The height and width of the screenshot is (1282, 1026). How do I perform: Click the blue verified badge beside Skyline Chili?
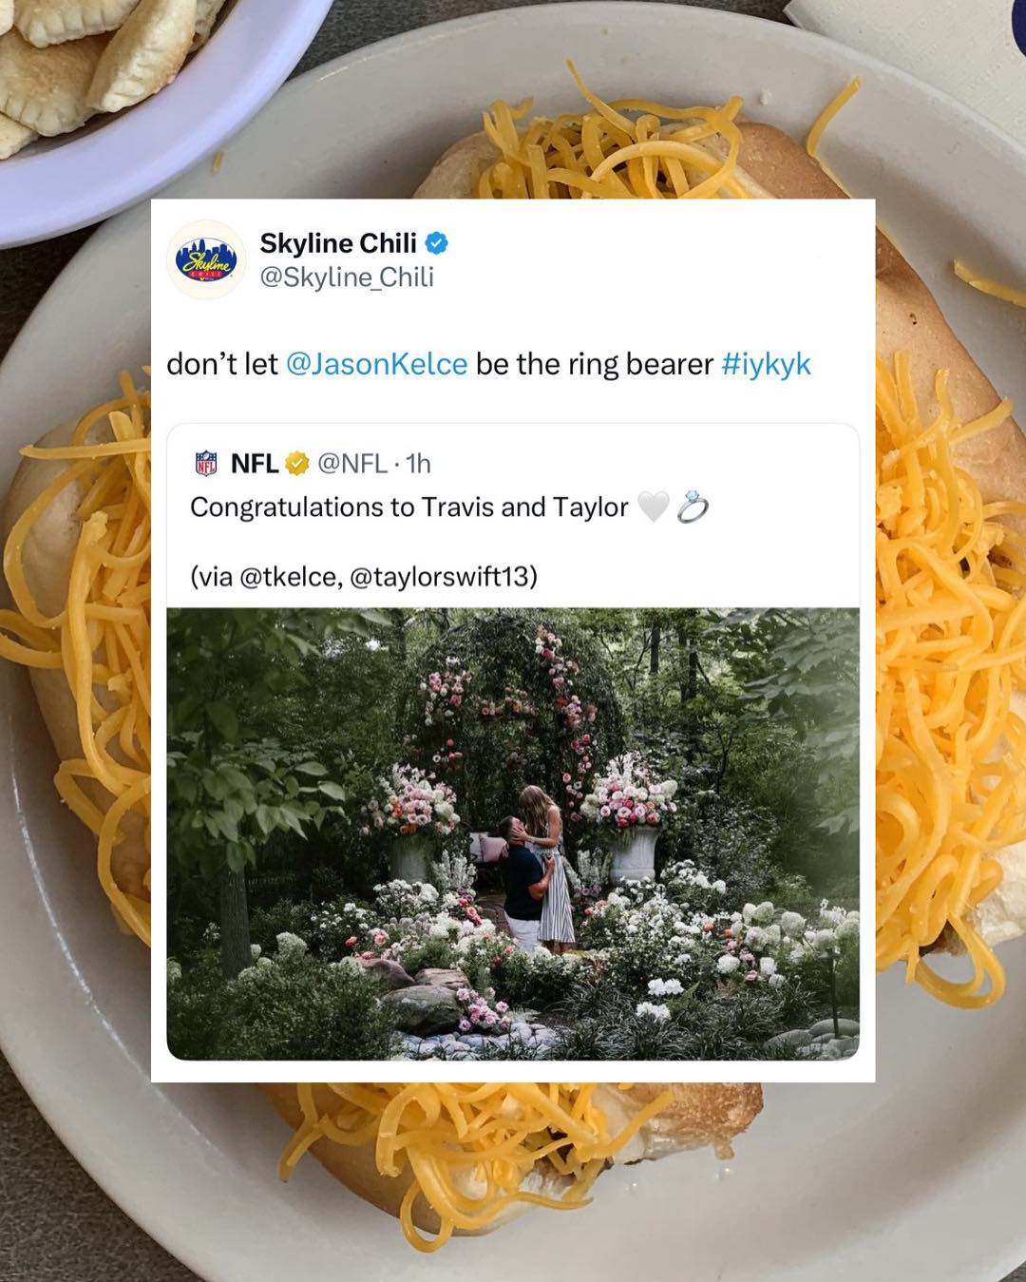coord(436,243)
